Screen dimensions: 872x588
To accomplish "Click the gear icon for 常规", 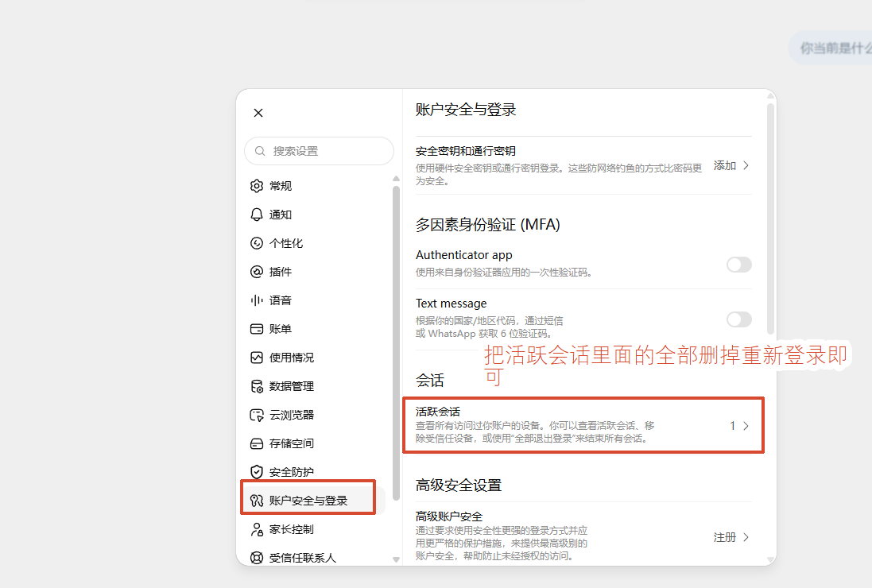I will coord(257,186).
